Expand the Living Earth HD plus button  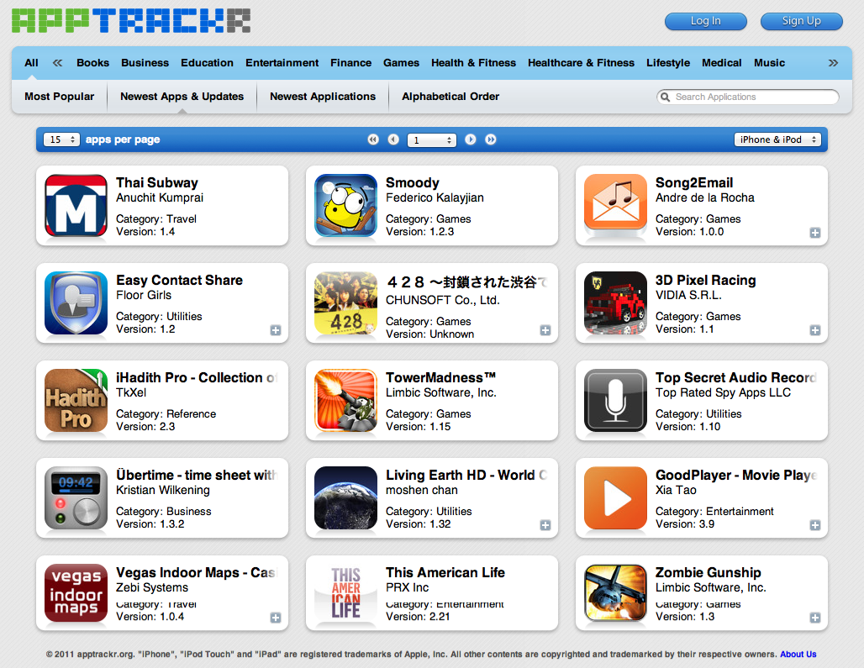tap(545, 525)
